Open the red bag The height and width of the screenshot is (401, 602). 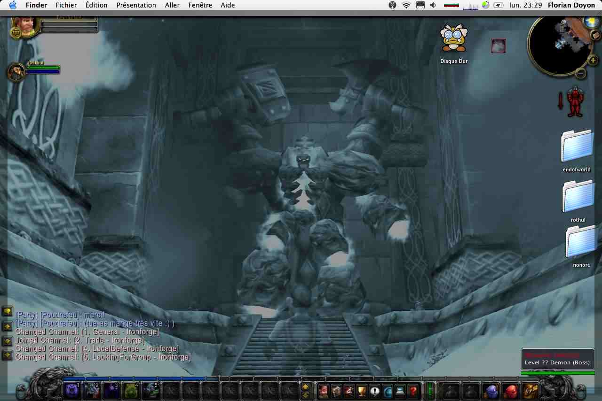[x=510, y=391]
